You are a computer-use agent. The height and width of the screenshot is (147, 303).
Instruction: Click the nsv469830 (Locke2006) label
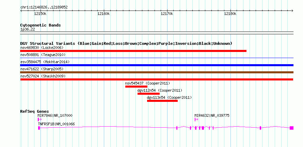point(42,48)
